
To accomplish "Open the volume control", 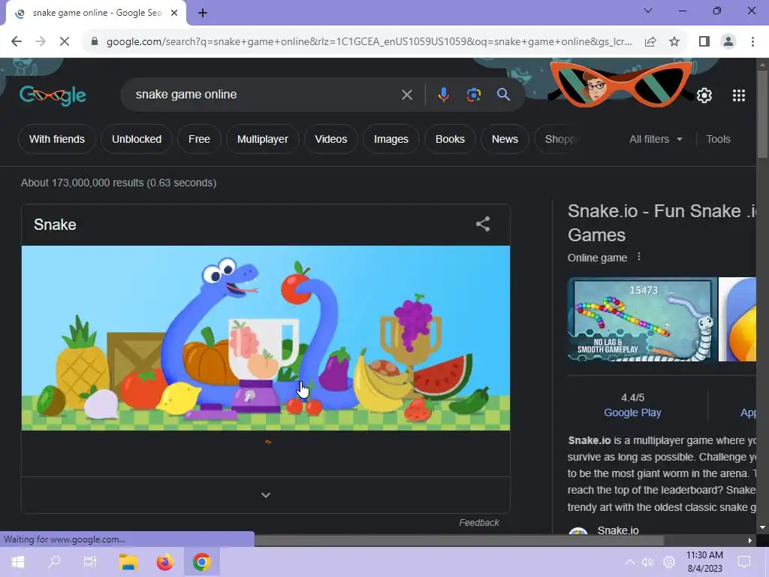I will tap(648, 562).
